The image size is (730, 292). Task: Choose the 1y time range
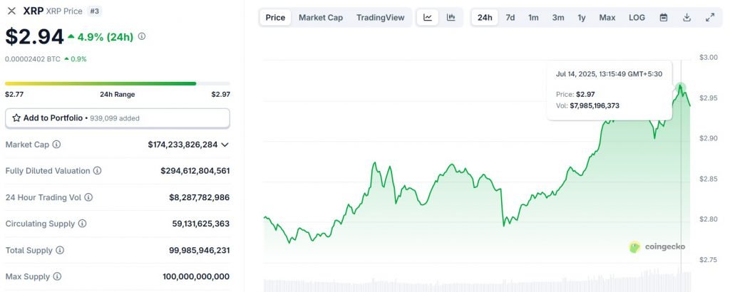(x=582, y=17)
